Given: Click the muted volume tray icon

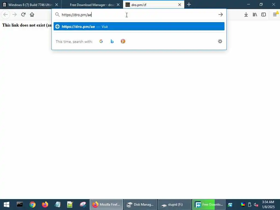Looking at the screenshot, I should point(256,205).
